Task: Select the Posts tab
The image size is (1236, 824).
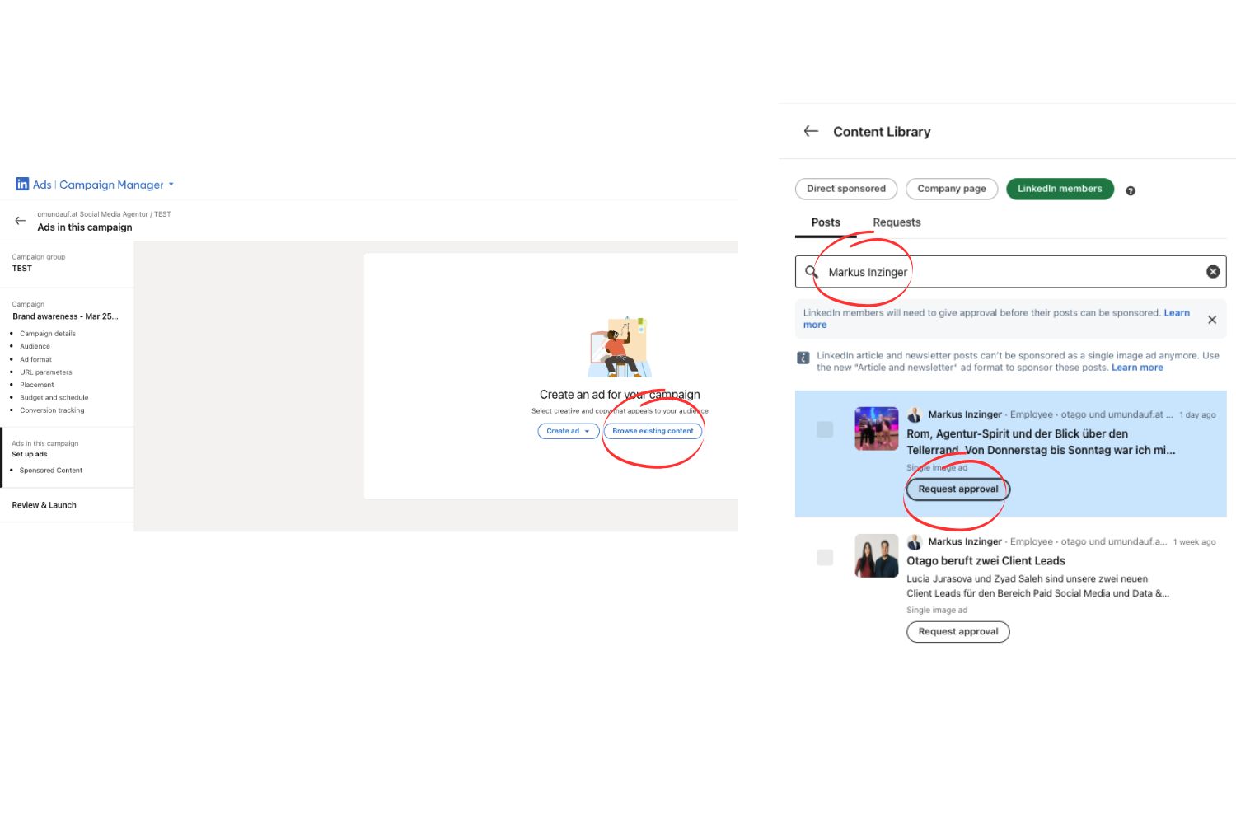Action: click(826, 222)
